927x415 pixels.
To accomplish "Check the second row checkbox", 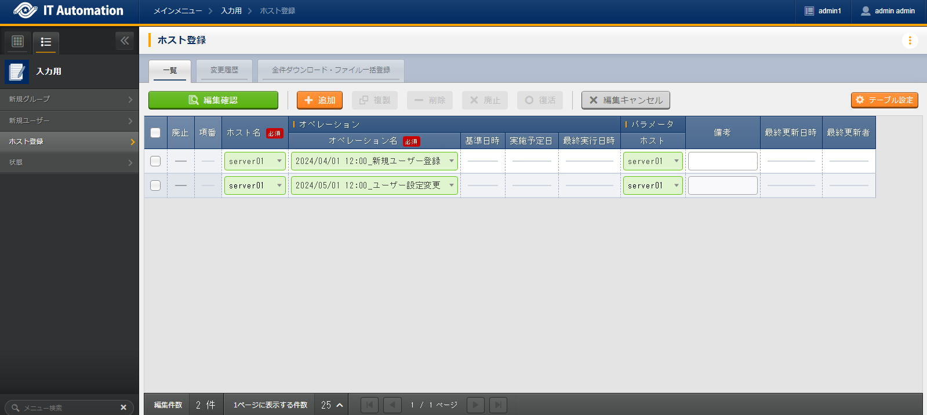I will coord(155,185).
